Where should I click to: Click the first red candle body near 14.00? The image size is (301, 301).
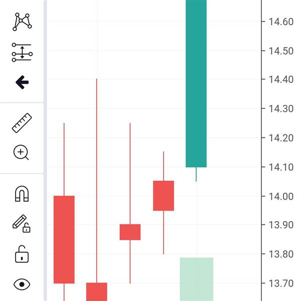click(64, 240)
